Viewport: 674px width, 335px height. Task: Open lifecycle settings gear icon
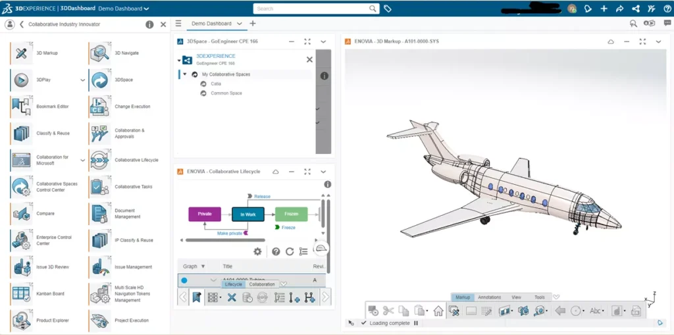coord(257,251)
